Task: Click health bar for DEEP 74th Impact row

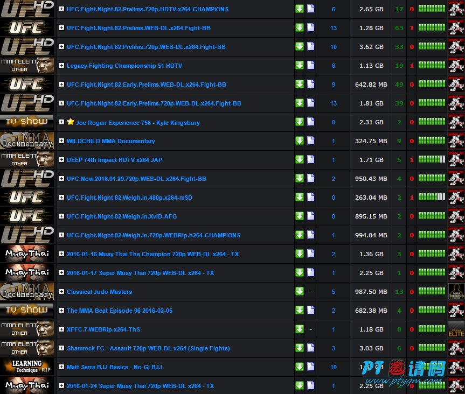Action: [432, 159]
